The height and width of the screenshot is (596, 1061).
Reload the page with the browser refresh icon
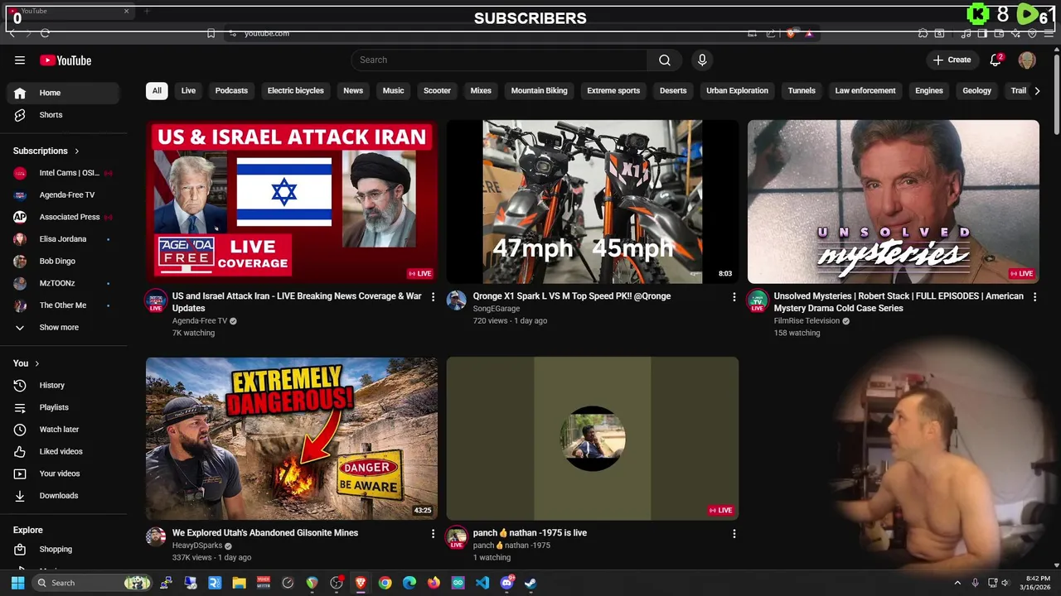point(45,33)
